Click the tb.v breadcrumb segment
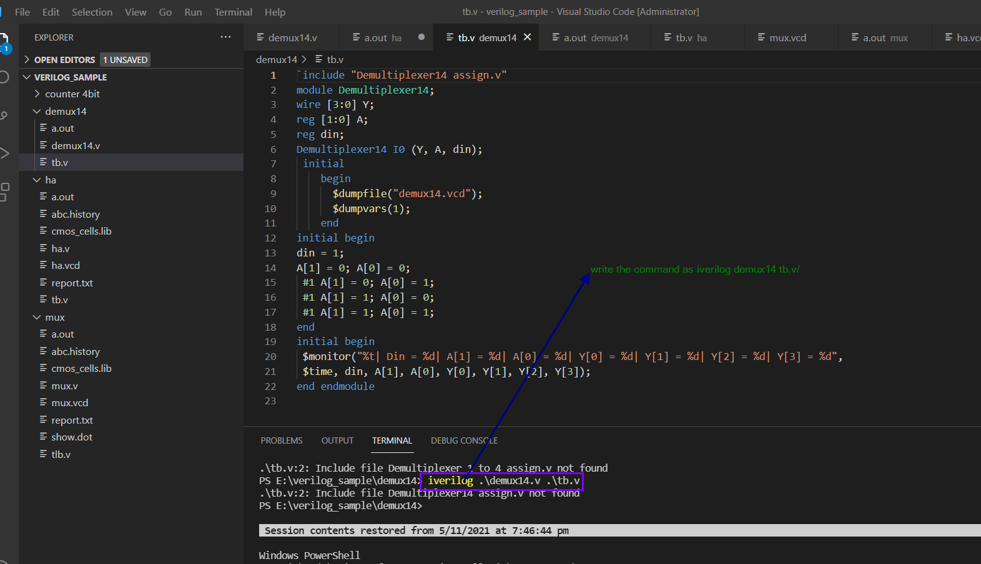This screenshot has height=564, width=981. point(335,59)
